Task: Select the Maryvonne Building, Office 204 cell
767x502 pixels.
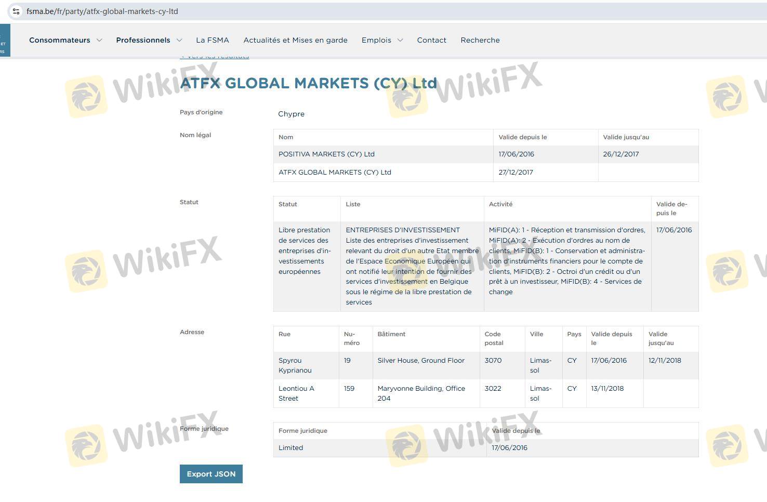Action: 421,393
